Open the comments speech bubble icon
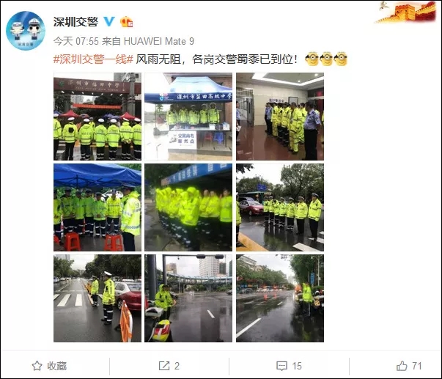Image resolution: width=442 pixels, height=379 pixels. coord(282,366)
